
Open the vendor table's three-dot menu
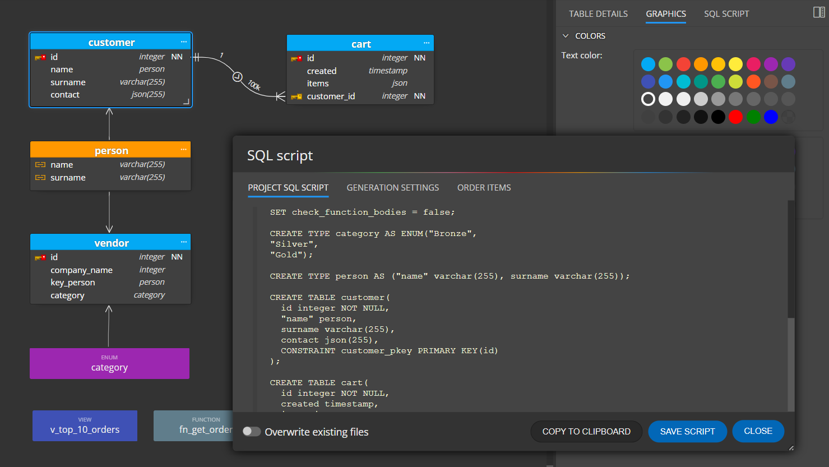tap(184, 242)
